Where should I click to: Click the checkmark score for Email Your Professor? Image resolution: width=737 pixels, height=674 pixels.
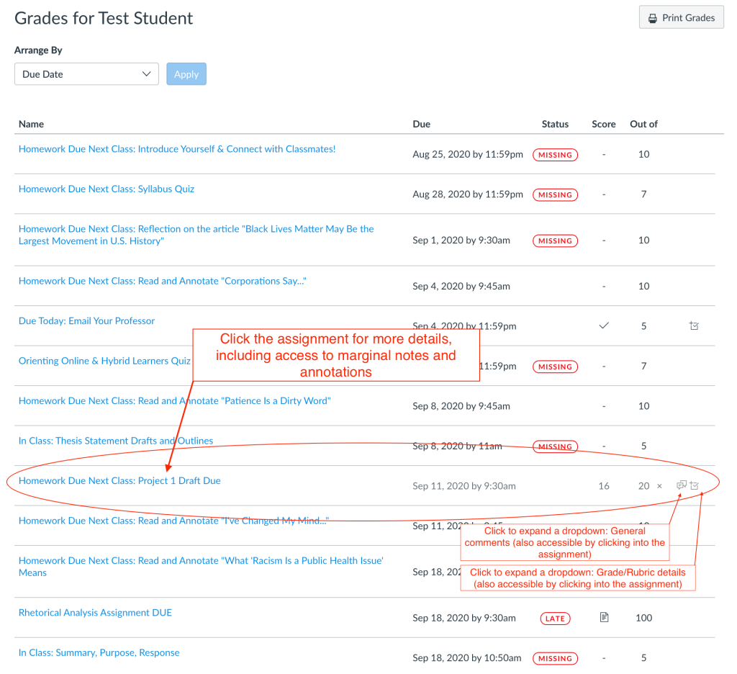604,326
